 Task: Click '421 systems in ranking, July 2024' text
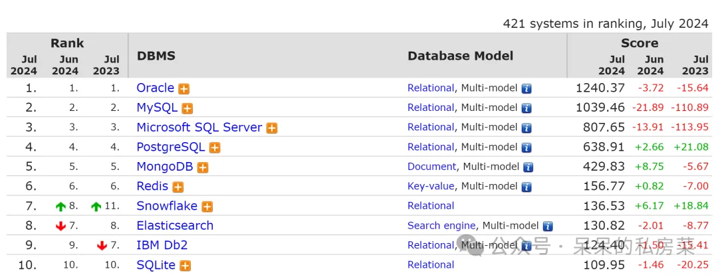tap(606, 24)
